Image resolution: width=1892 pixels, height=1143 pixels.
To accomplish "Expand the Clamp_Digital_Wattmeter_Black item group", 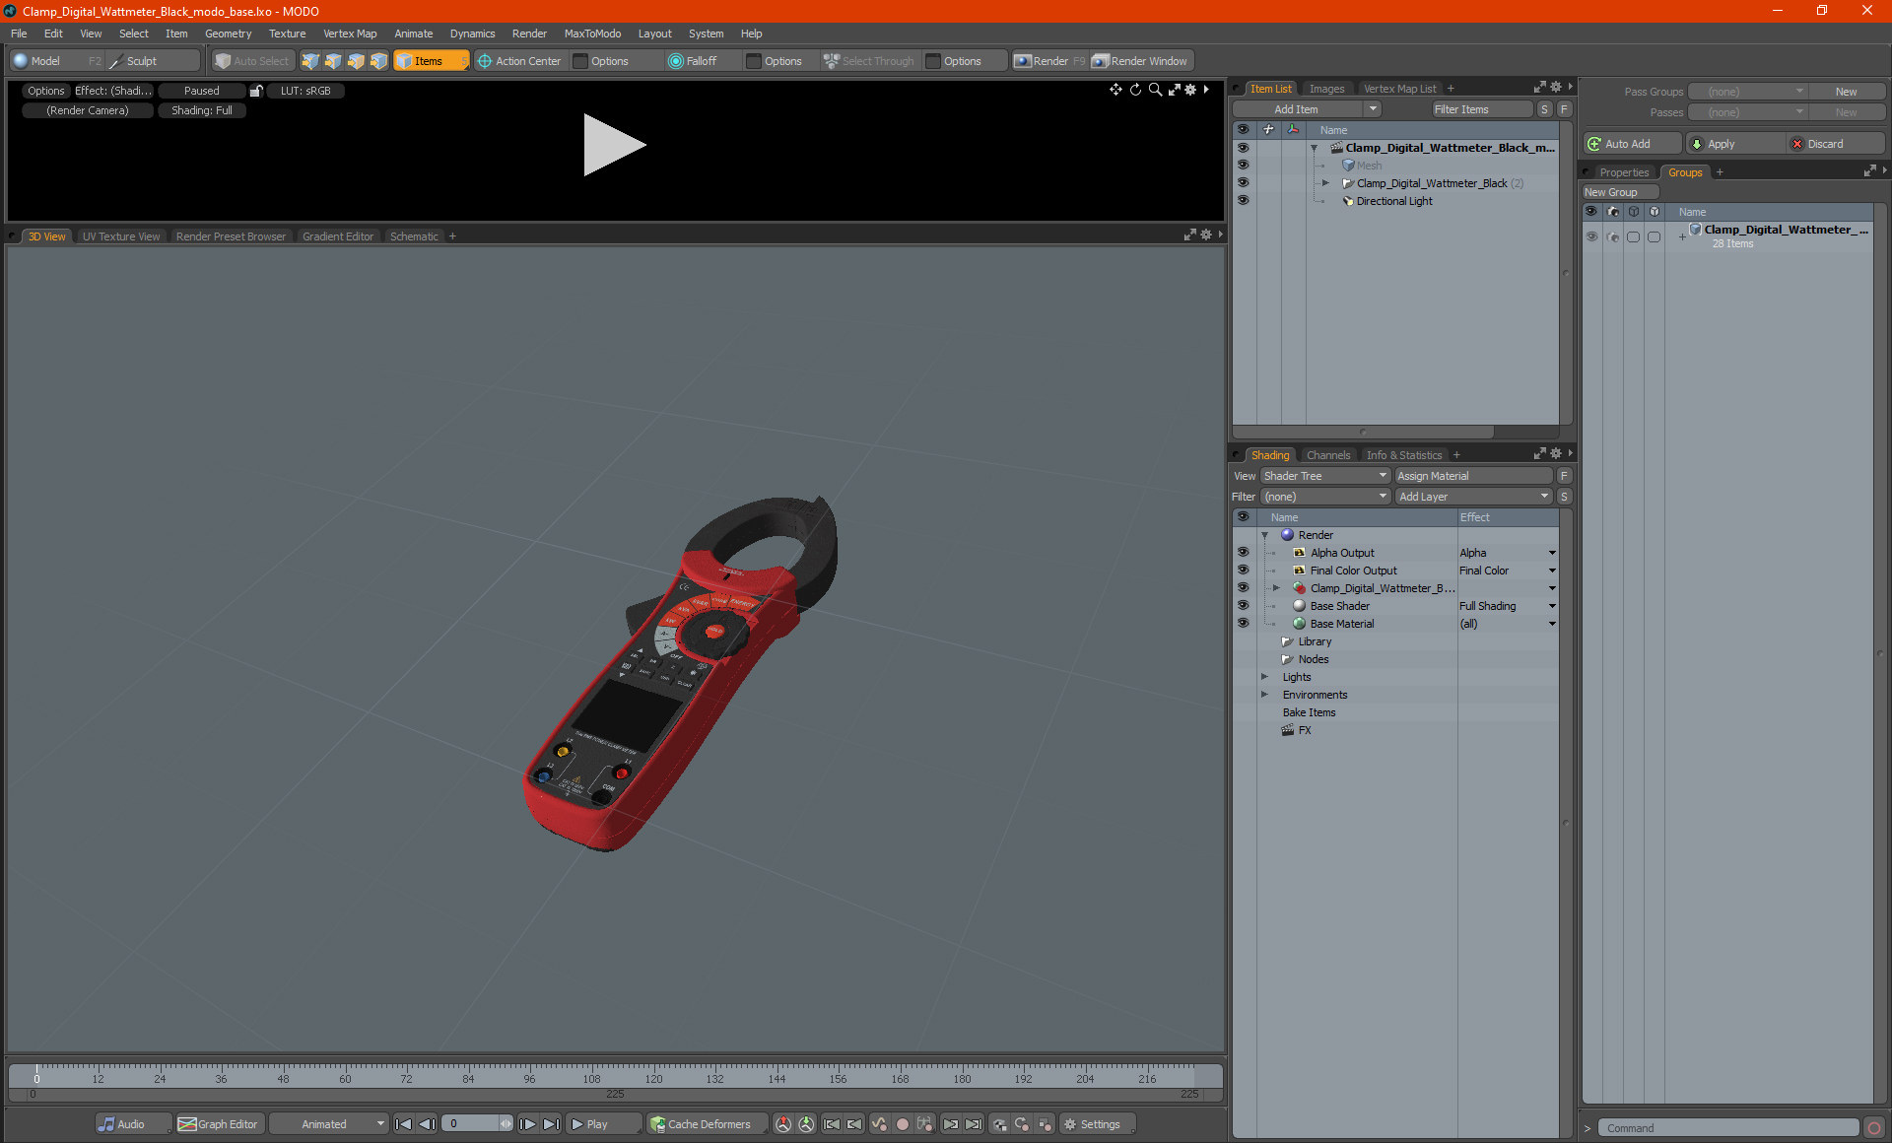I will click(x=1325, y=183).
